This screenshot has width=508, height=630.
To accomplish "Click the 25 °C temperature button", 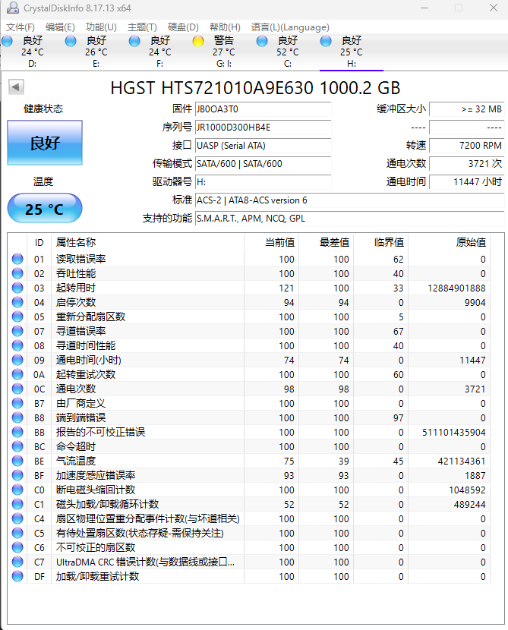I will click(x=45, y=208).
